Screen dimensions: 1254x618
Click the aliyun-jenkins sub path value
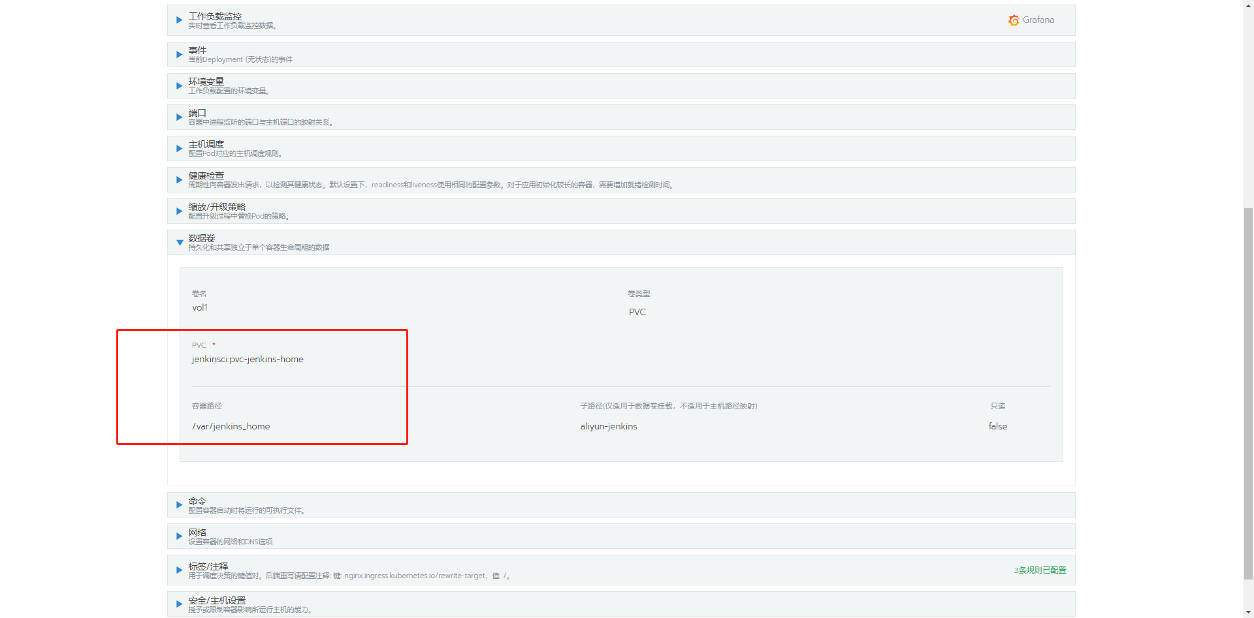[609, 426]
